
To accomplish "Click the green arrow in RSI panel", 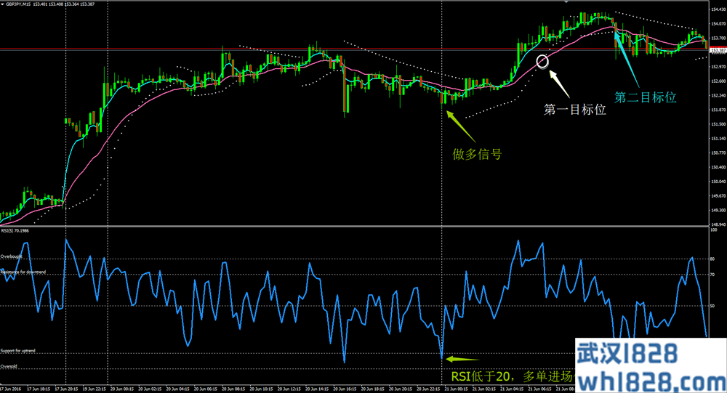I will coord(463,358).
